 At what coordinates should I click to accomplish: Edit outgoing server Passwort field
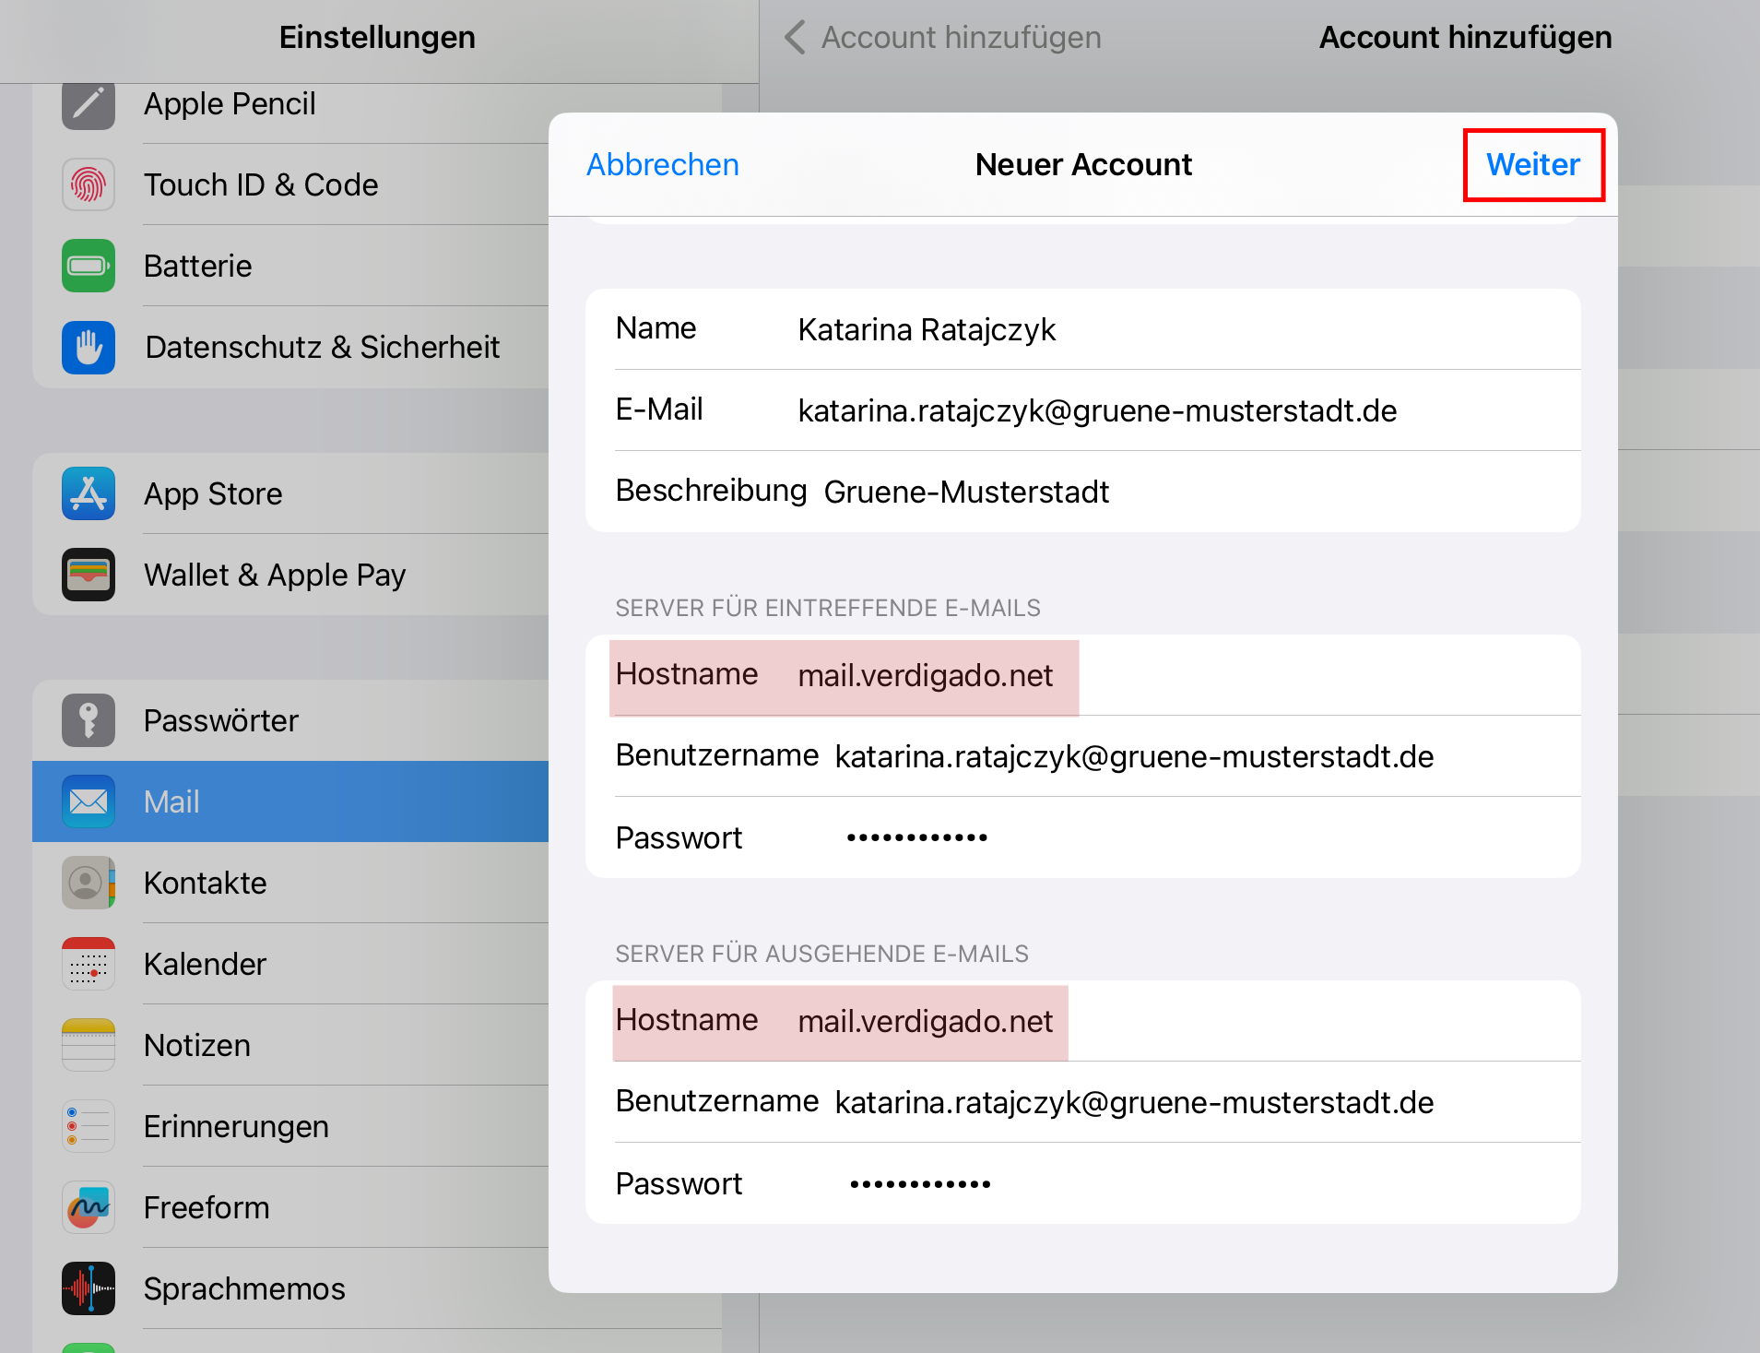(x=1083, y=1183)
